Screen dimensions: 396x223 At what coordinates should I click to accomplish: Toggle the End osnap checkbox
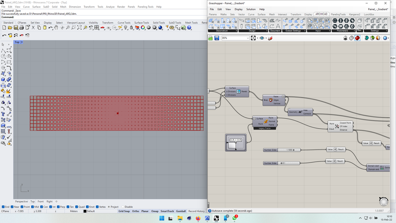[3, 207]
